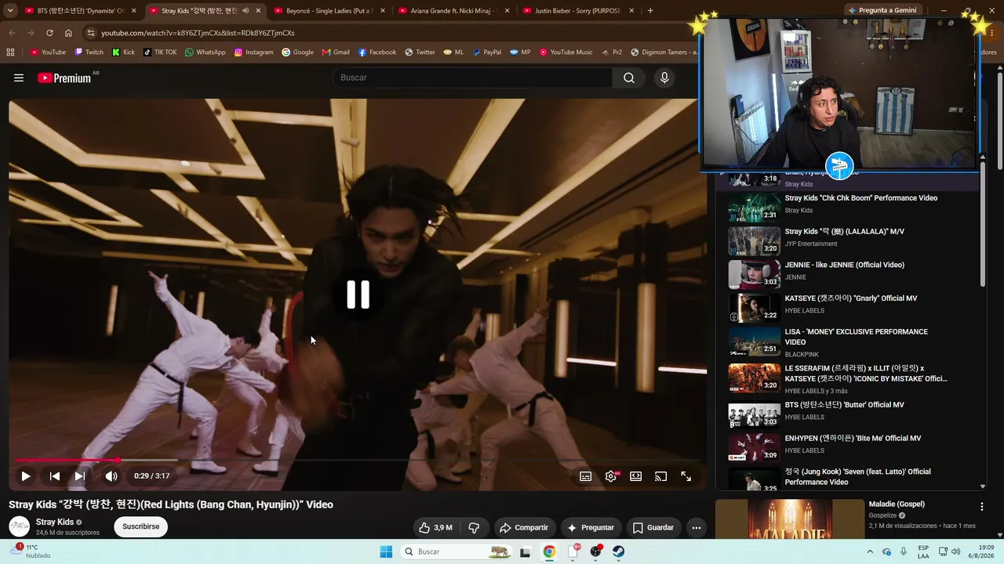
Task: Open the weather widget showing 11°C
Action: [x=30, y=551]
